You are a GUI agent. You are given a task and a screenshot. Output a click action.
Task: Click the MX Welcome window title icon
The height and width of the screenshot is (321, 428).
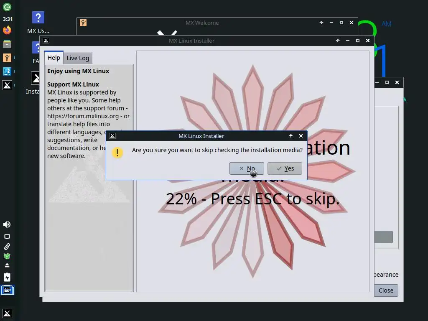tap(83, 23)
